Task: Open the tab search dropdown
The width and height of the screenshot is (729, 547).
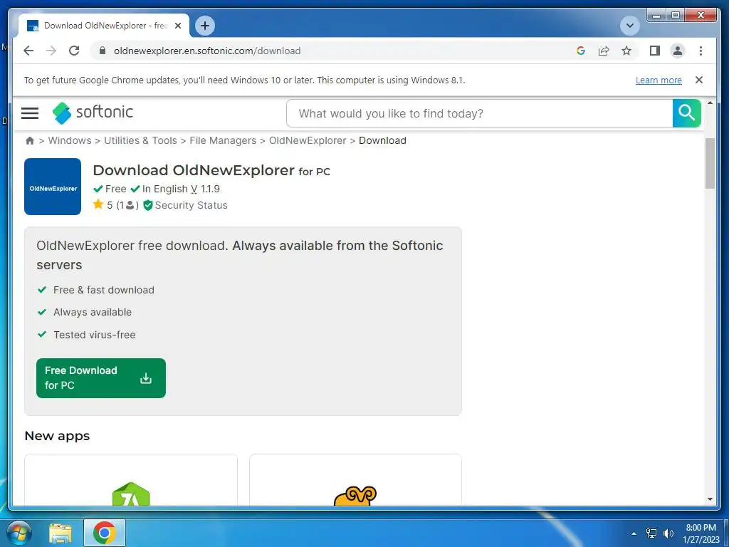Action: pos(630,26)
